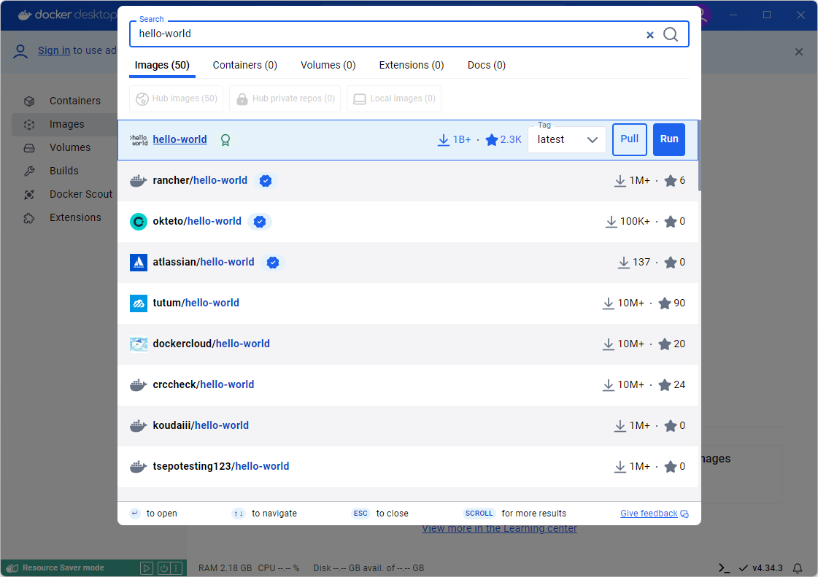Select the okteto/hello-world result
The height and width of the screenshot is (577, 818).
coord(408,222)
